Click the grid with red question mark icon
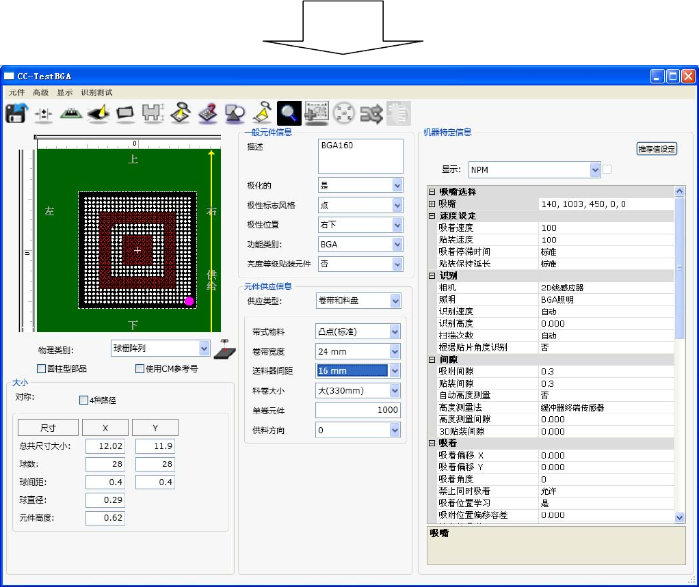Screen dimensions: 699x587 207,113
